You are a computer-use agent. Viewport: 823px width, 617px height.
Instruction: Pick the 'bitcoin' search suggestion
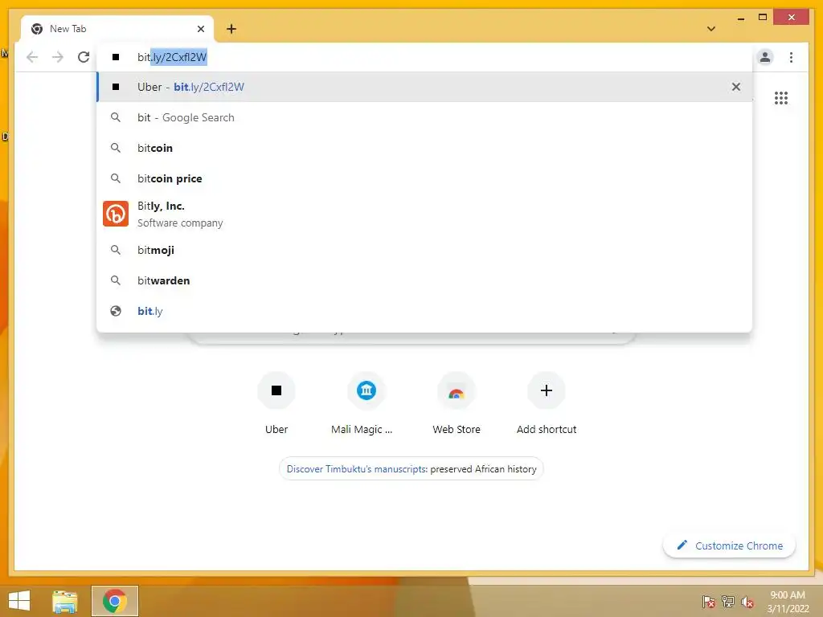(x=424, y=148)
